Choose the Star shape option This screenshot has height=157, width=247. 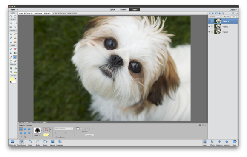coord(29,133)
